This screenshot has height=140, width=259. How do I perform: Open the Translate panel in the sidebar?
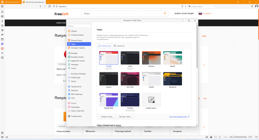pyautogui.click(x=2, y=35)
